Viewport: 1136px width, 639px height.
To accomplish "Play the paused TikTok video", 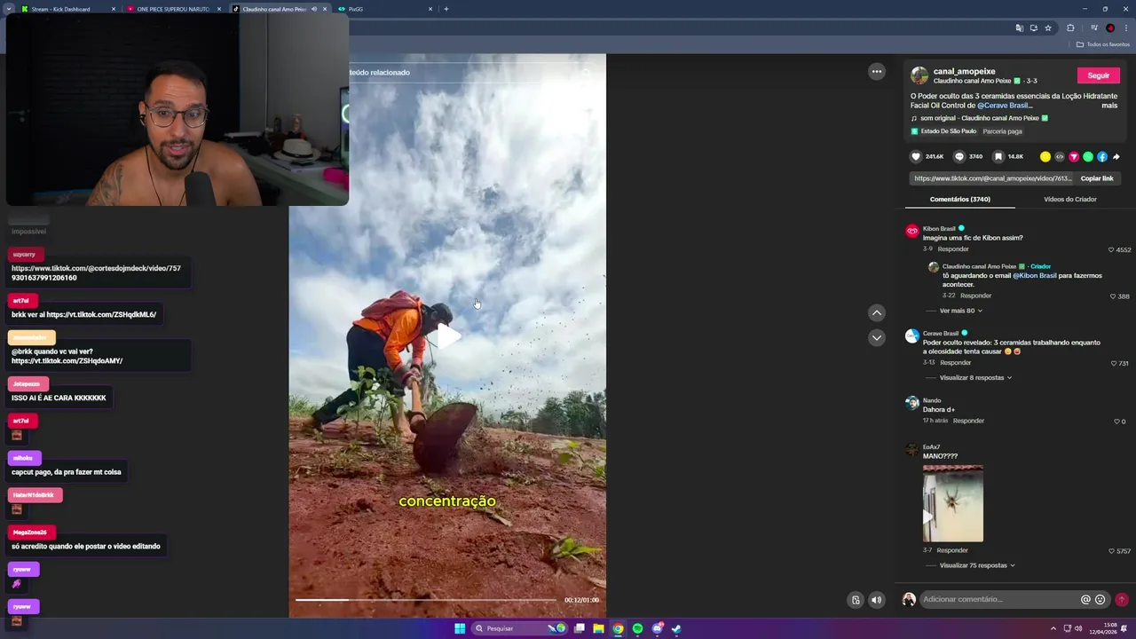I will (x=447, y=335).
